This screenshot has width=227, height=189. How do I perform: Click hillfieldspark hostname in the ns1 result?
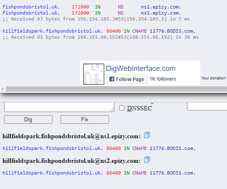click(x=53, y=148)
